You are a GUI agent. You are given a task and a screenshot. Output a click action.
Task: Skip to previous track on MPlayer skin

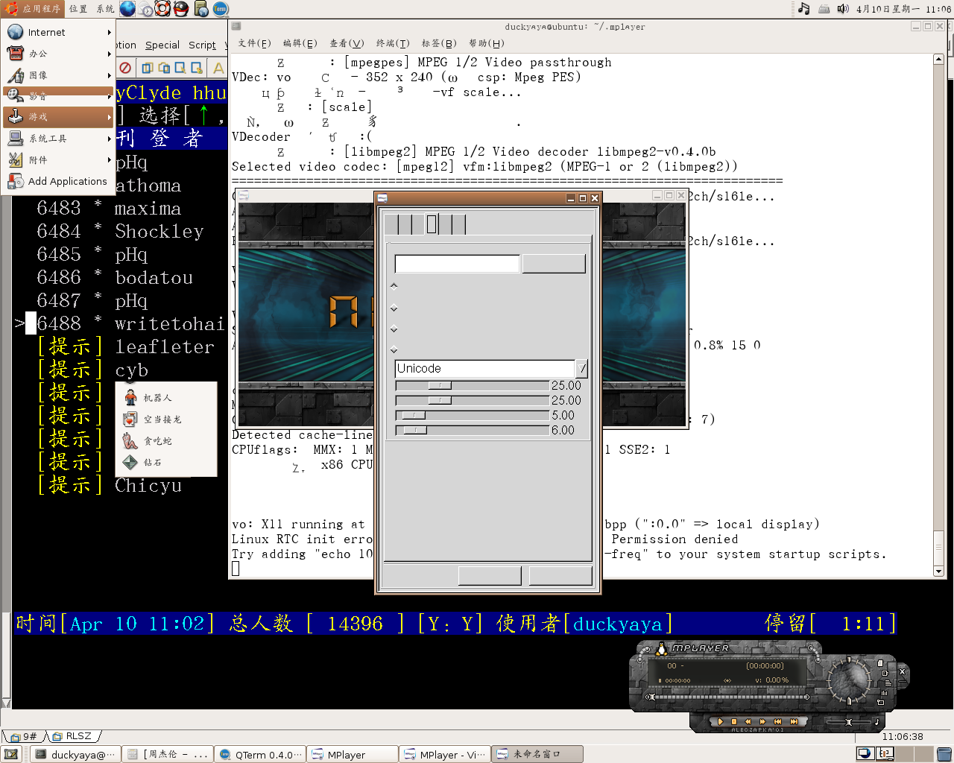coord(777,721)
